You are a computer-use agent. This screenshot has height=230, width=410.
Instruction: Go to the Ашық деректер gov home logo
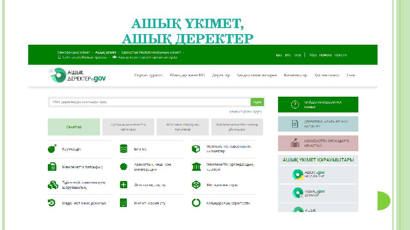point(77,75)
